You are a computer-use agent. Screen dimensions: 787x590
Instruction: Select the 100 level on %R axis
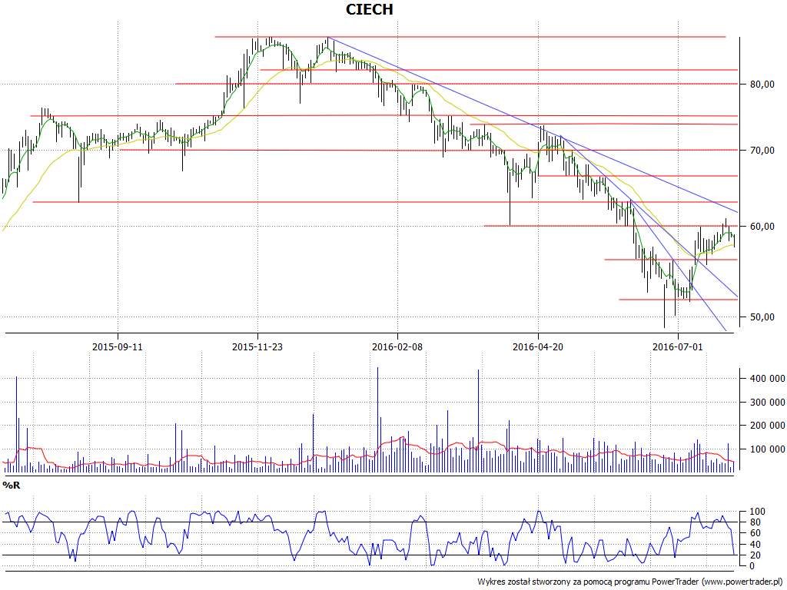(757, 512)
